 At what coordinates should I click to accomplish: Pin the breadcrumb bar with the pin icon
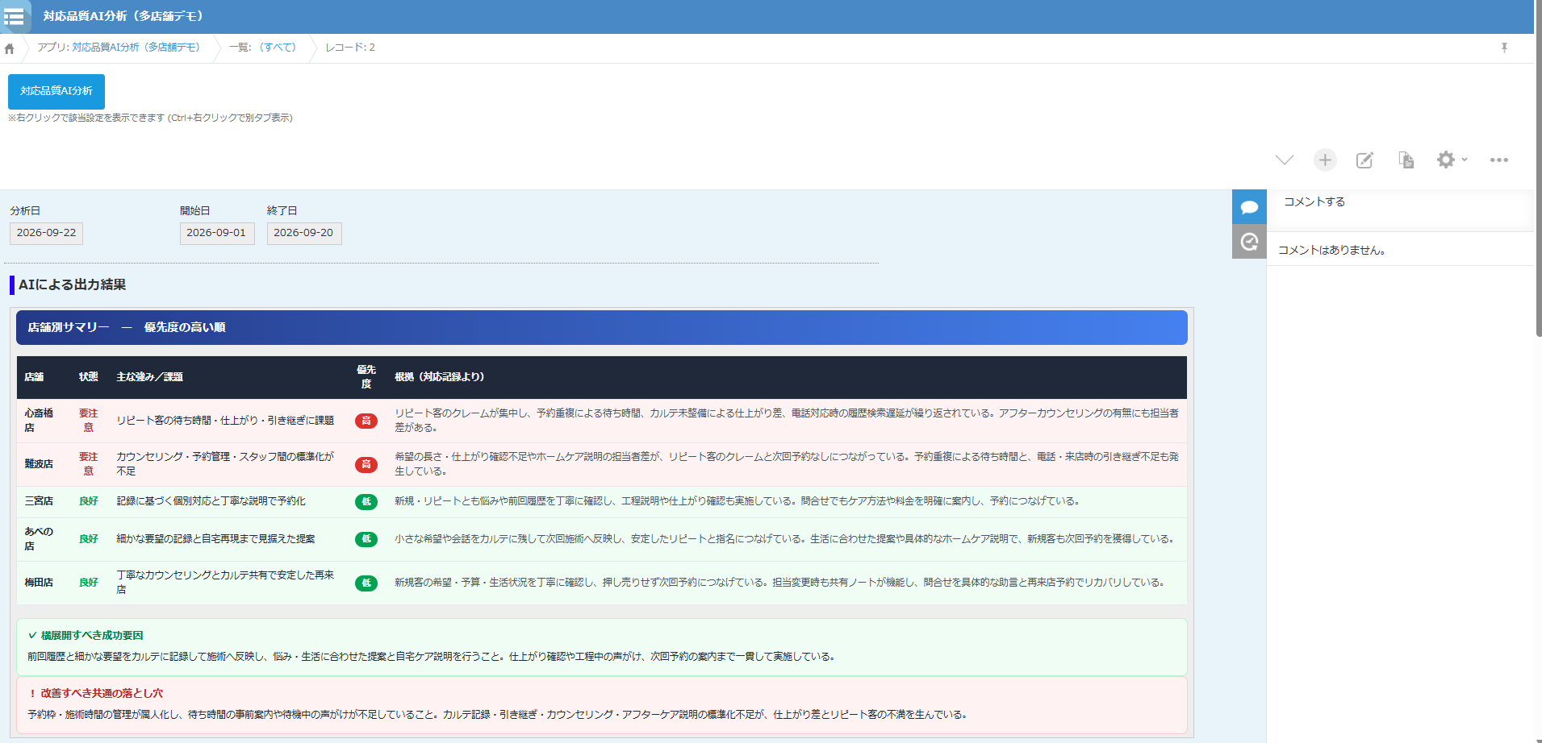click(1504, 48)
